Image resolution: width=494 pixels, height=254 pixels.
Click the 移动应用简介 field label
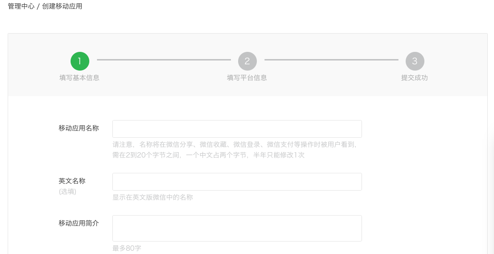pyautogui.click(x=79, y=223)
